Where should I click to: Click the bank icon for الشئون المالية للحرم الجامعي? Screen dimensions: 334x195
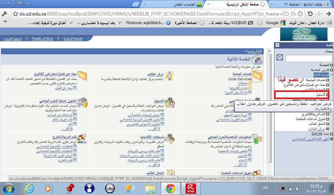pyautogui.click(x=83, y=102)
